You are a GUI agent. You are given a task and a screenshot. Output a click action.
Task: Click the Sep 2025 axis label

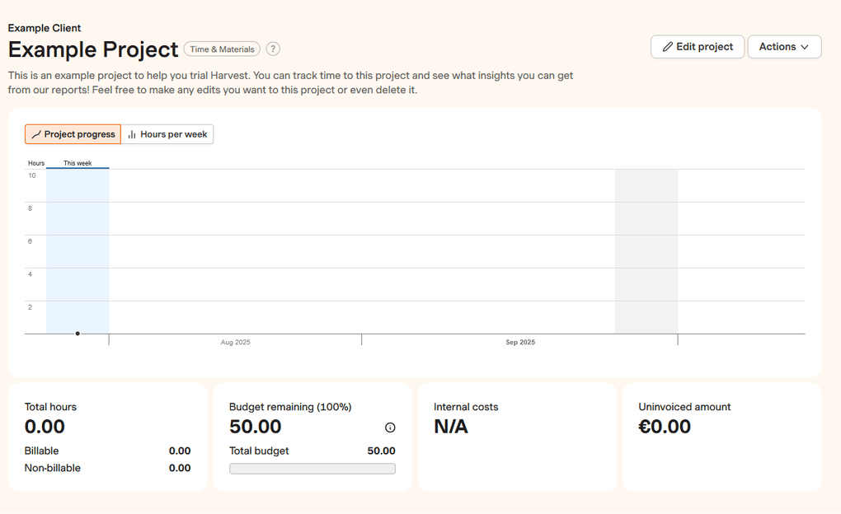coord(520,341)
